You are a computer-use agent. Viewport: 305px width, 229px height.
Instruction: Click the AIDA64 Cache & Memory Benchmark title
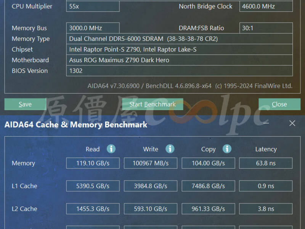pyautogui.click(x=76, y=125)
